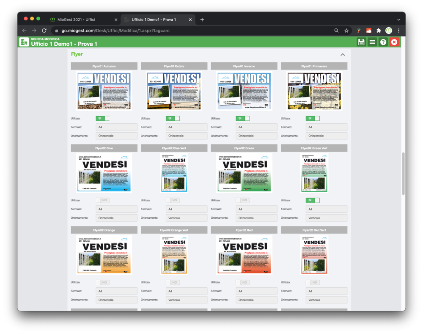Click the Flyer01 Primavera preview thumbnail
This screenshot has width=423, height=334.
point(314,91)
